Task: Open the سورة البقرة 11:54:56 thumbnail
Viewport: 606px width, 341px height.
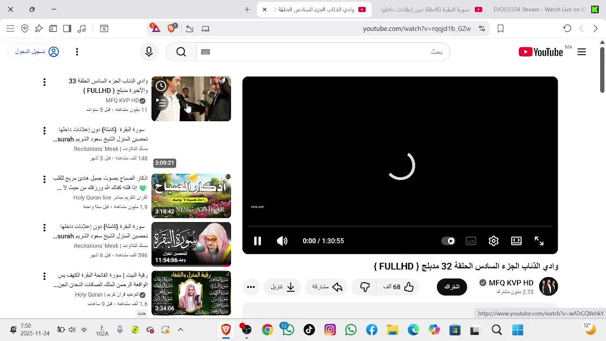Action: [191, 244]
